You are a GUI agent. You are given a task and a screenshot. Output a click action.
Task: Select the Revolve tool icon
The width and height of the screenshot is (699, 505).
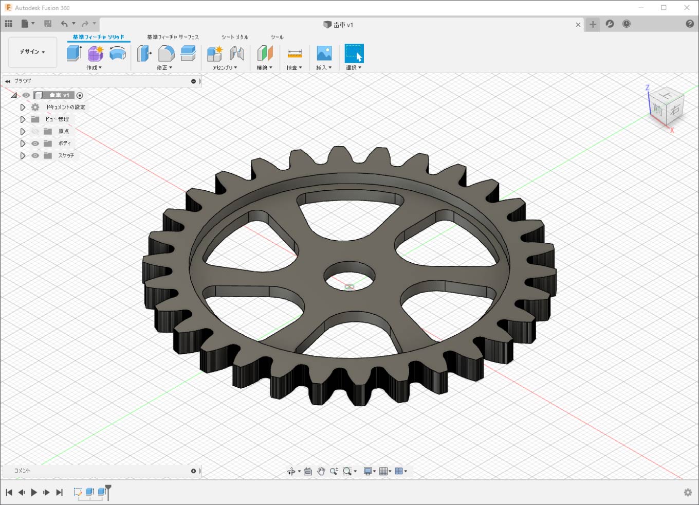(118, 53)
